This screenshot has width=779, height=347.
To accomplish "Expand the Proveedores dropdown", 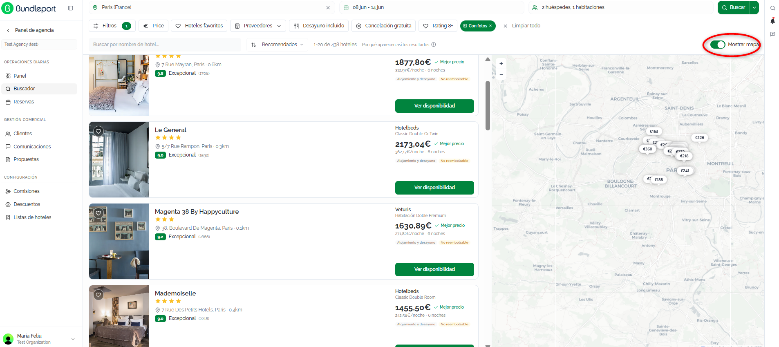I will tap(258, 26).
